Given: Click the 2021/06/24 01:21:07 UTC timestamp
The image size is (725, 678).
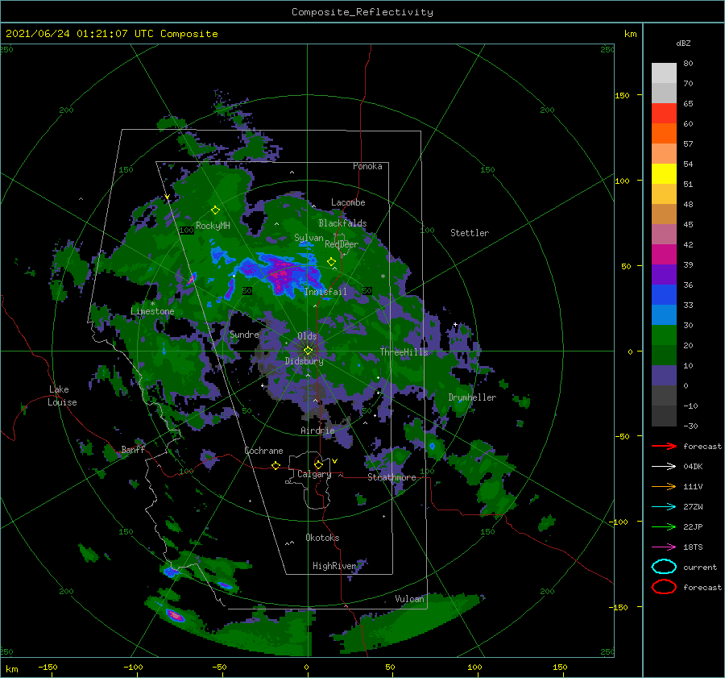Looking at the screenshot, I should [80, 34].
